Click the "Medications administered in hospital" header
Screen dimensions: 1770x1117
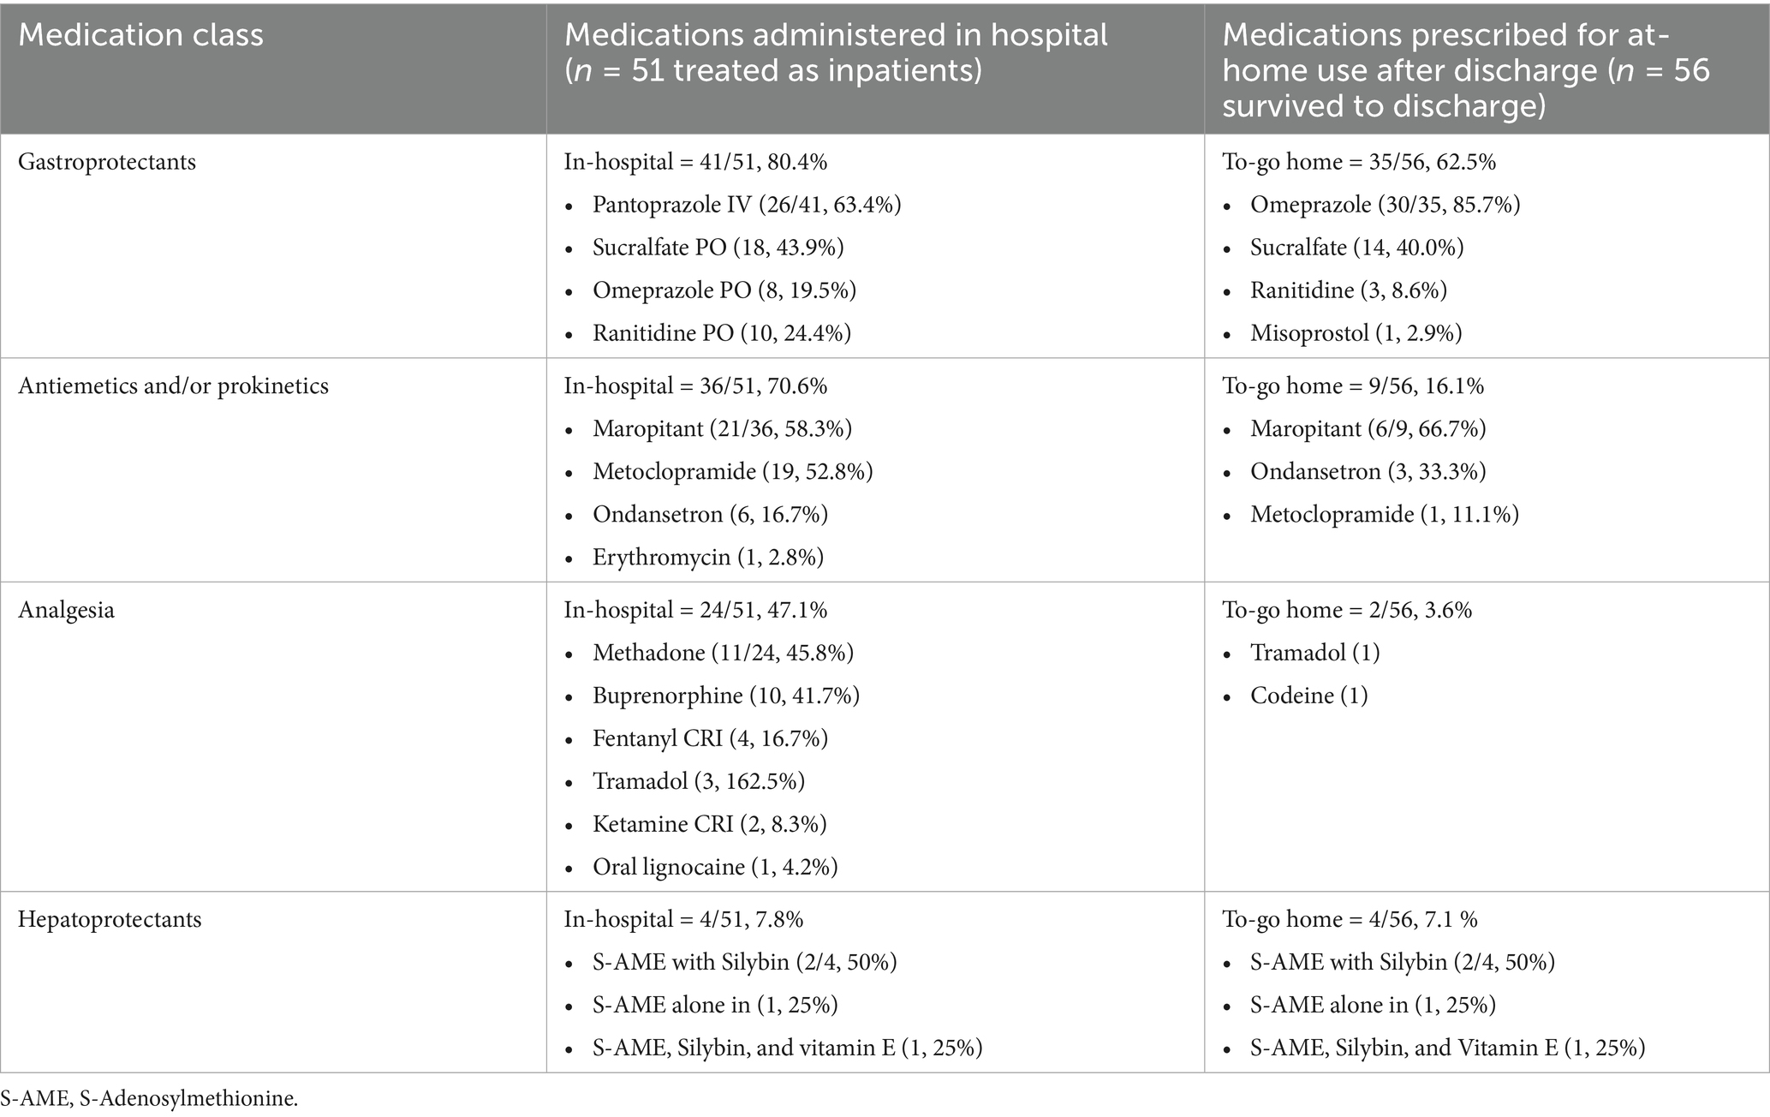[x=836, y=36]
